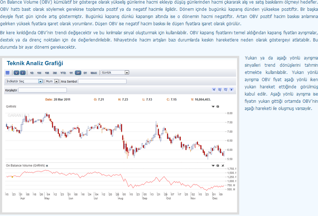Select the 3M time range
Image resolution: width=318 pixels, height=216 pixels.
click(55, 73)
